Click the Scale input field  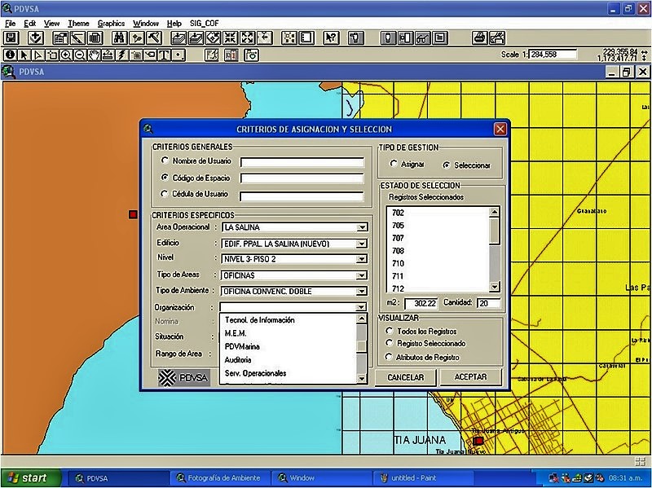pyautogui.click(x=553, y=54)
